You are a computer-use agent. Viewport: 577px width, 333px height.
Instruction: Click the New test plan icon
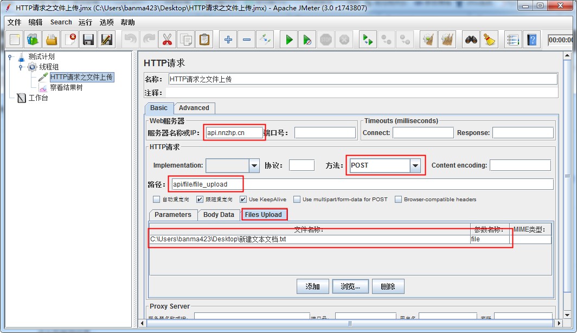point(15,40)
